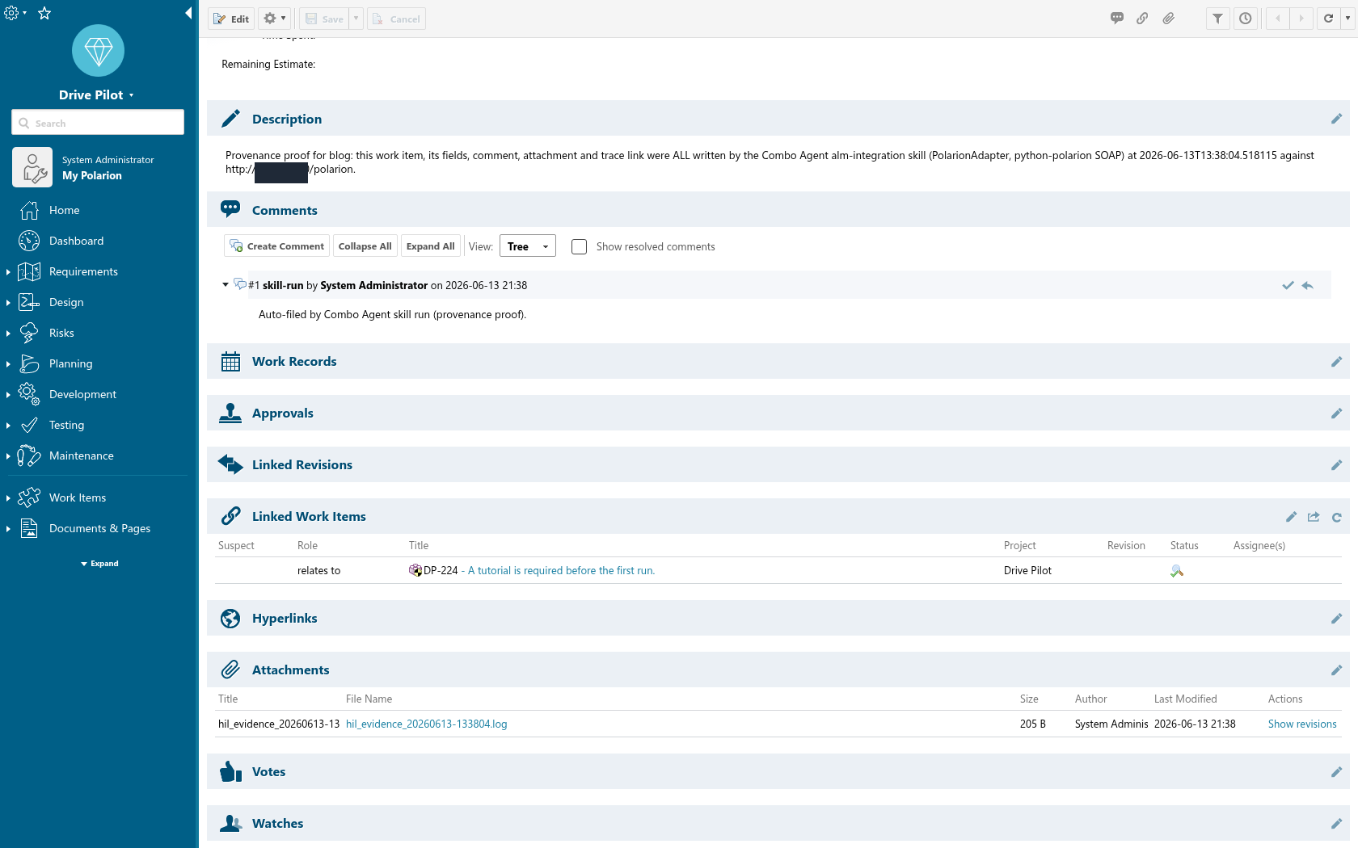Click the filter funnel icon

pos(1218,19)
